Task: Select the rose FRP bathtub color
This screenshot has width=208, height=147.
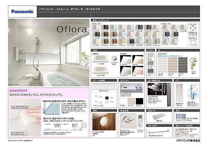Action: (138, 71)
